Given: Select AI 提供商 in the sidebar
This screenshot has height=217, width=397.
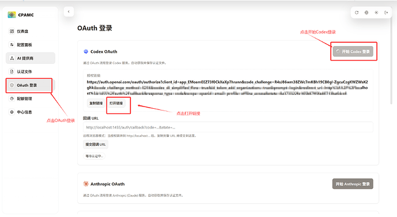Looking at the screenshot, I should (x=31, y=58).
